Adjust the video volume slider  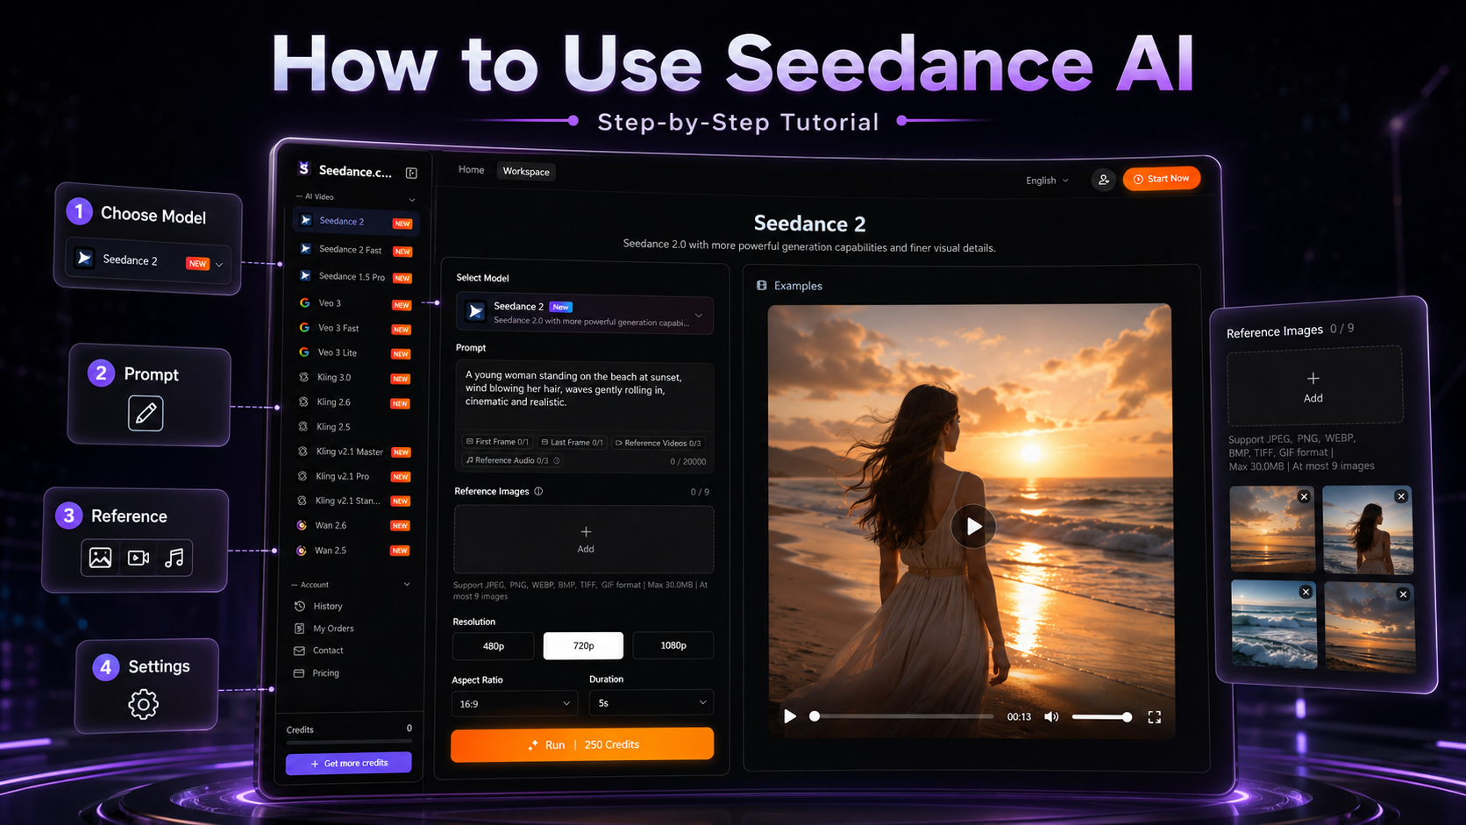[x=1102, y=717]
